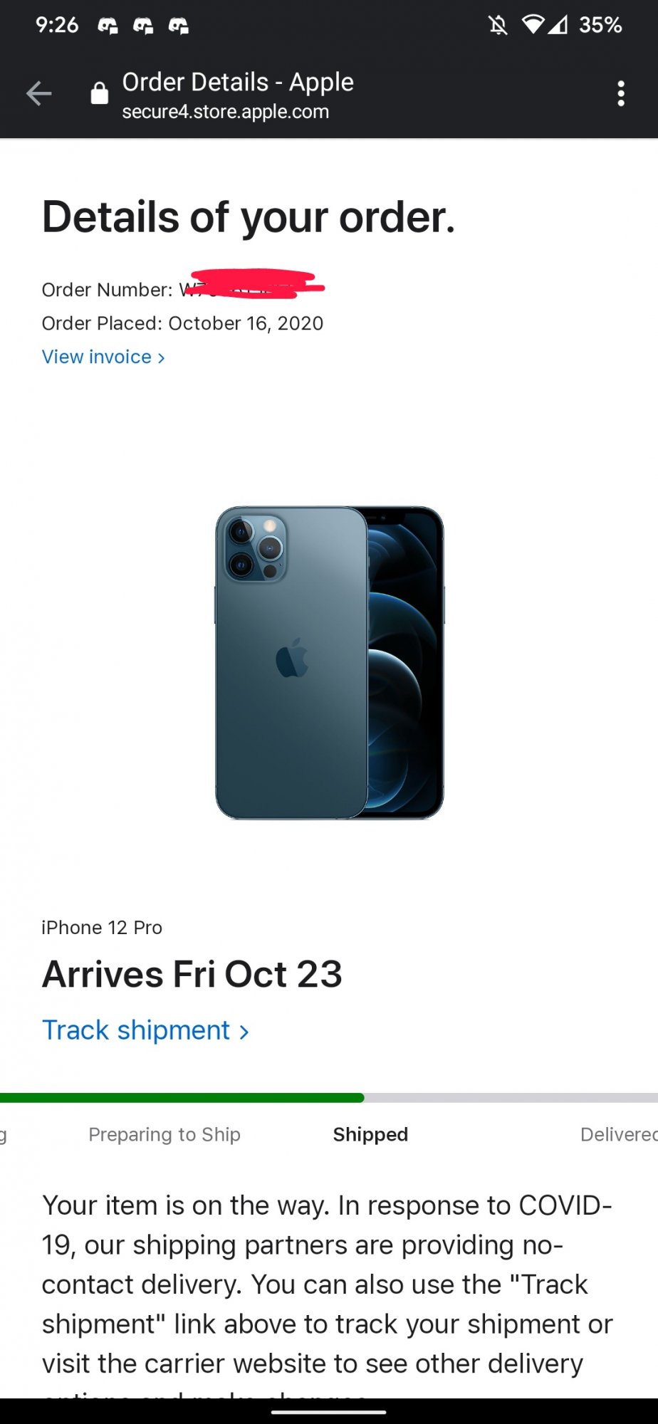
Task: Tap the chevron next to View invoice
Action: [x=161, y=357]
